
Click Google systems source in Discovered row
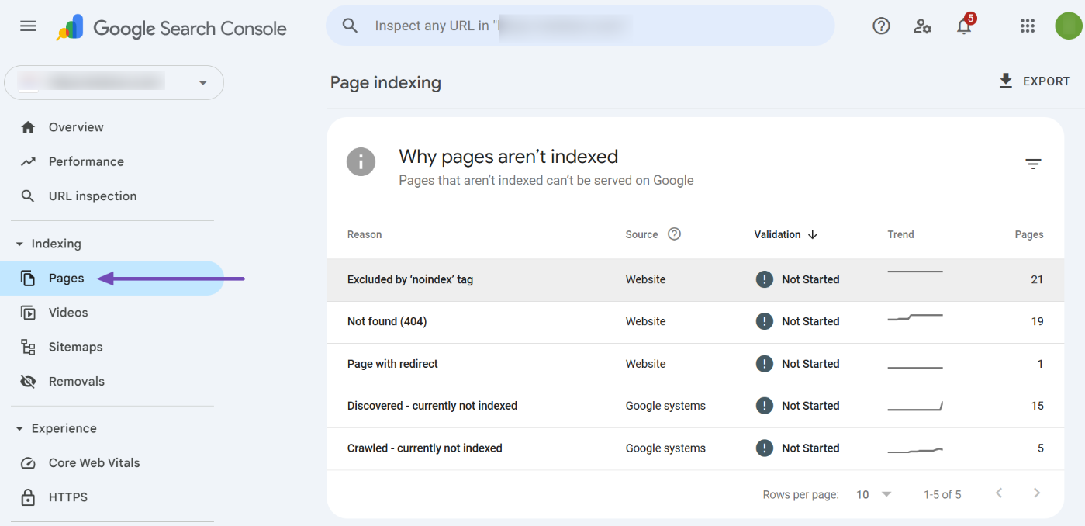tap(665, 406)
